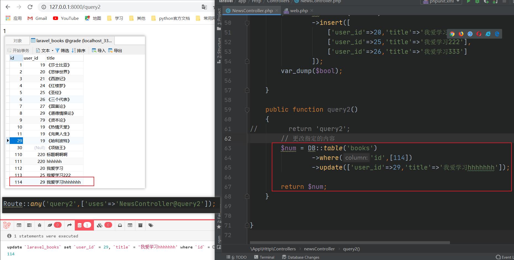Screen dimensions: 514x260
Task: Close the NewsController.php tab
Action: click(277, 10)
